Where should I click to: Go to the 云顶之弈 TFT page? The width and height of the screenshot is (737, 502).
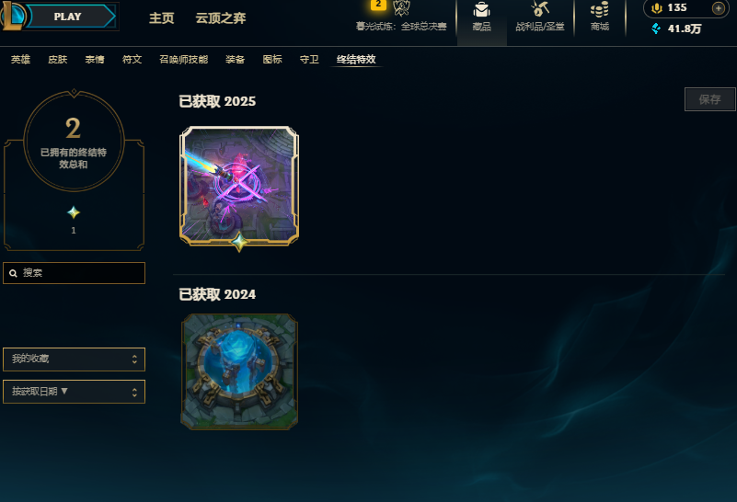[221, 17]
